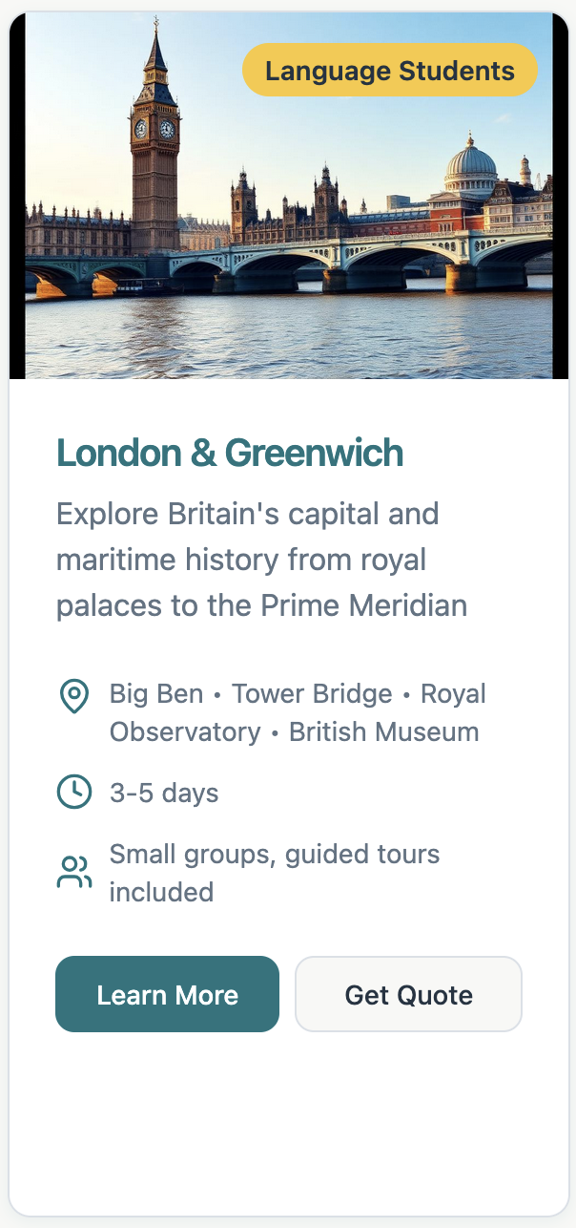Click the "Tower Bridge" landmark text

coord(312,693)
